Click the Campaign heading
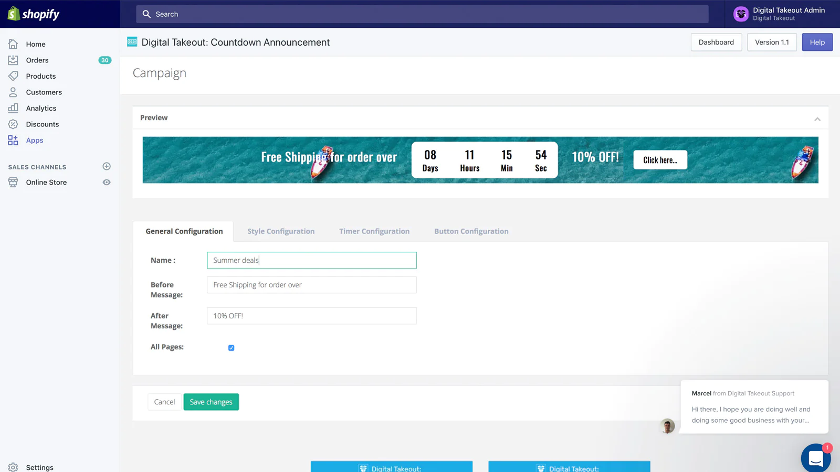Image resolution: width=840 pixels, height=472 pixels. click(x=160, y=73)
